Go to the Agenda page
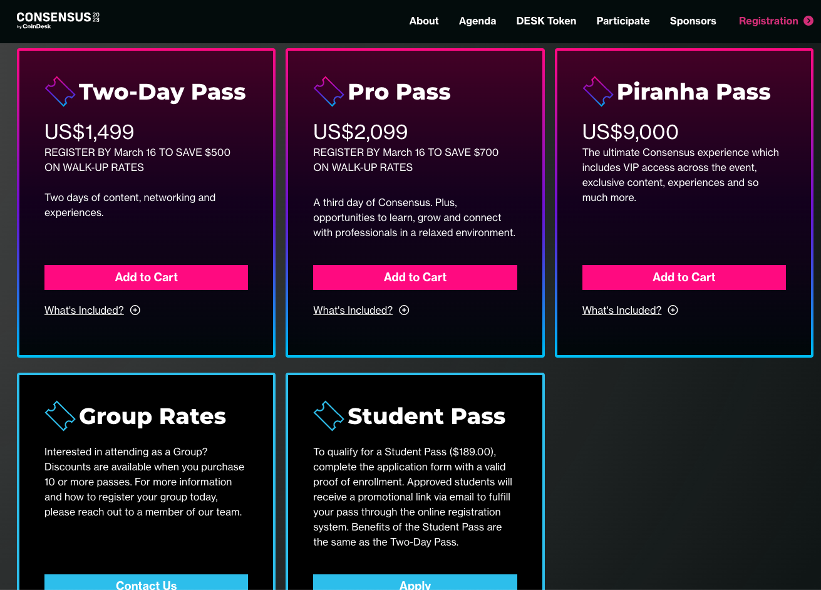This screenshot has height=590, width=821. (x=477, y=21)
